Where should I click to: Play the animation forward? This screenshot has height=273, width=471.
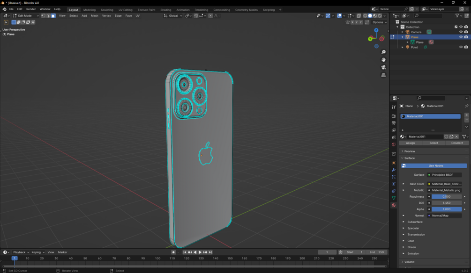200,252
